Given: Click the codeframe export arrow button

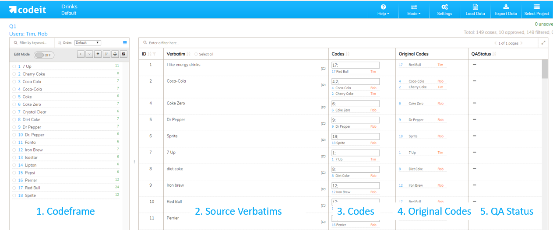Looking at the screenshot, I should click(x=123, y=54).
